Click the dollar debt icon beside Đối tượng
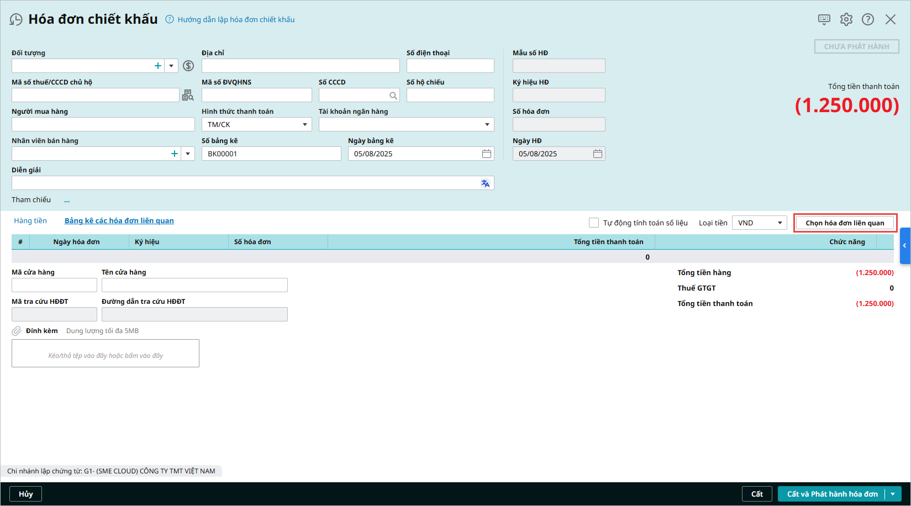 (188, 66)
